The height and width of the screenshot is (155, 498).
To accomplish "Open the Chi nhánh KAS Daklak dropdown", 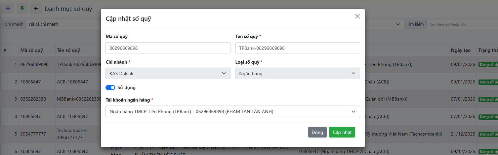I will coord(168,74).
